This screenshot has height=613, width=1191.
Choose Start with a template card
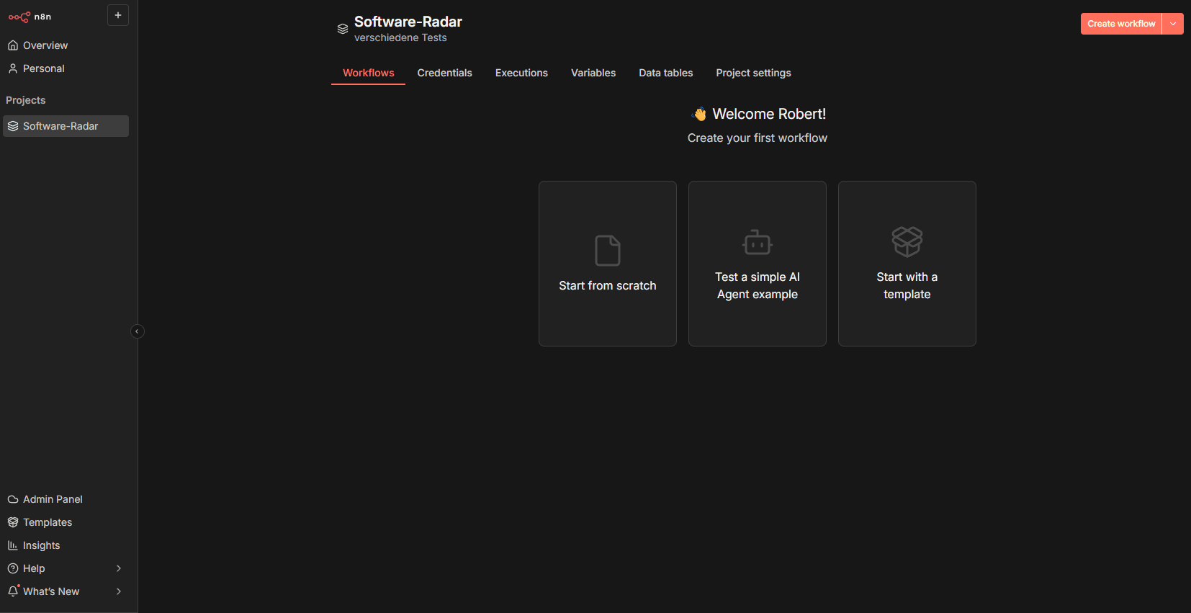907,264
